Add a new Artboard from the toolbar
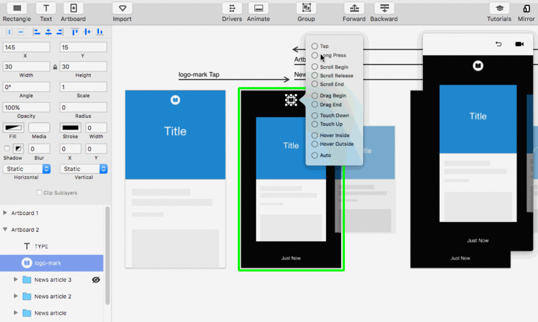538x322 pixels. point(73,12)
